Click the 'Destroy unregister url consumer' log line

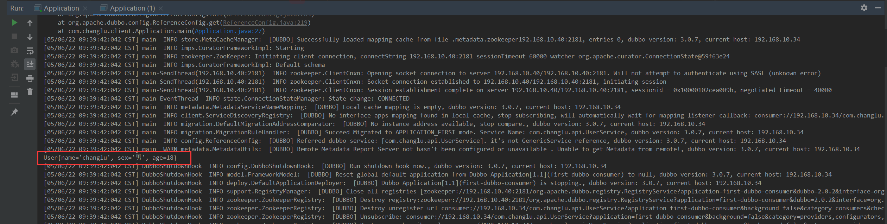click(464, 208)
